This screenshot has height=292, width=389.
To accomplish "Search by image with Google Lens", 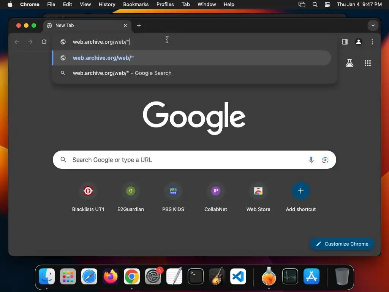I will pos(325,160).
